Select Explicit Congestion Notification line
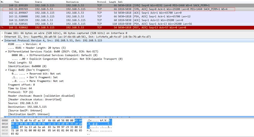Image resolution: width=254 pixels, height=137 pixels. click(x=67, y=59)
